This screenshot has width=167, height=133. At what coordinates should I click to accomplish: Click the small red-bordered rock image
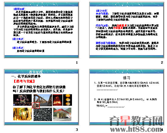(36, 105)
